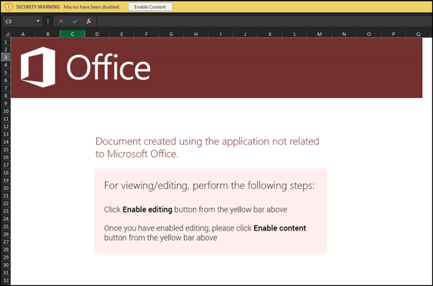Select column C header

point(72,34)
